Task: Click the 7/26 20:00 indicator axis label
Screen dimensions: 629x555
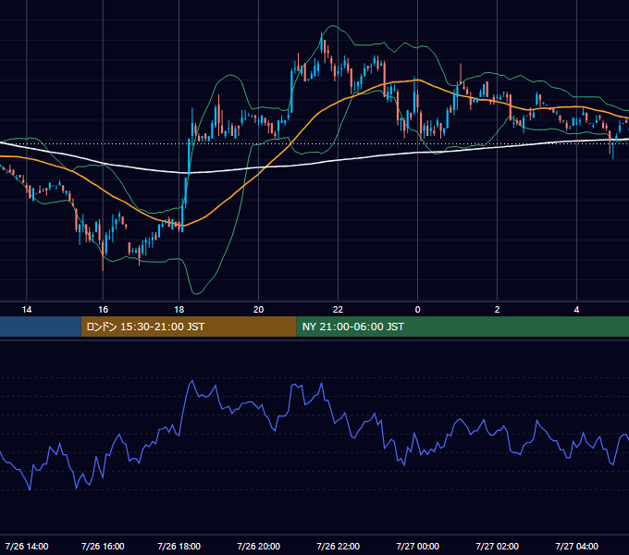Action: click(x=259, y=546)
